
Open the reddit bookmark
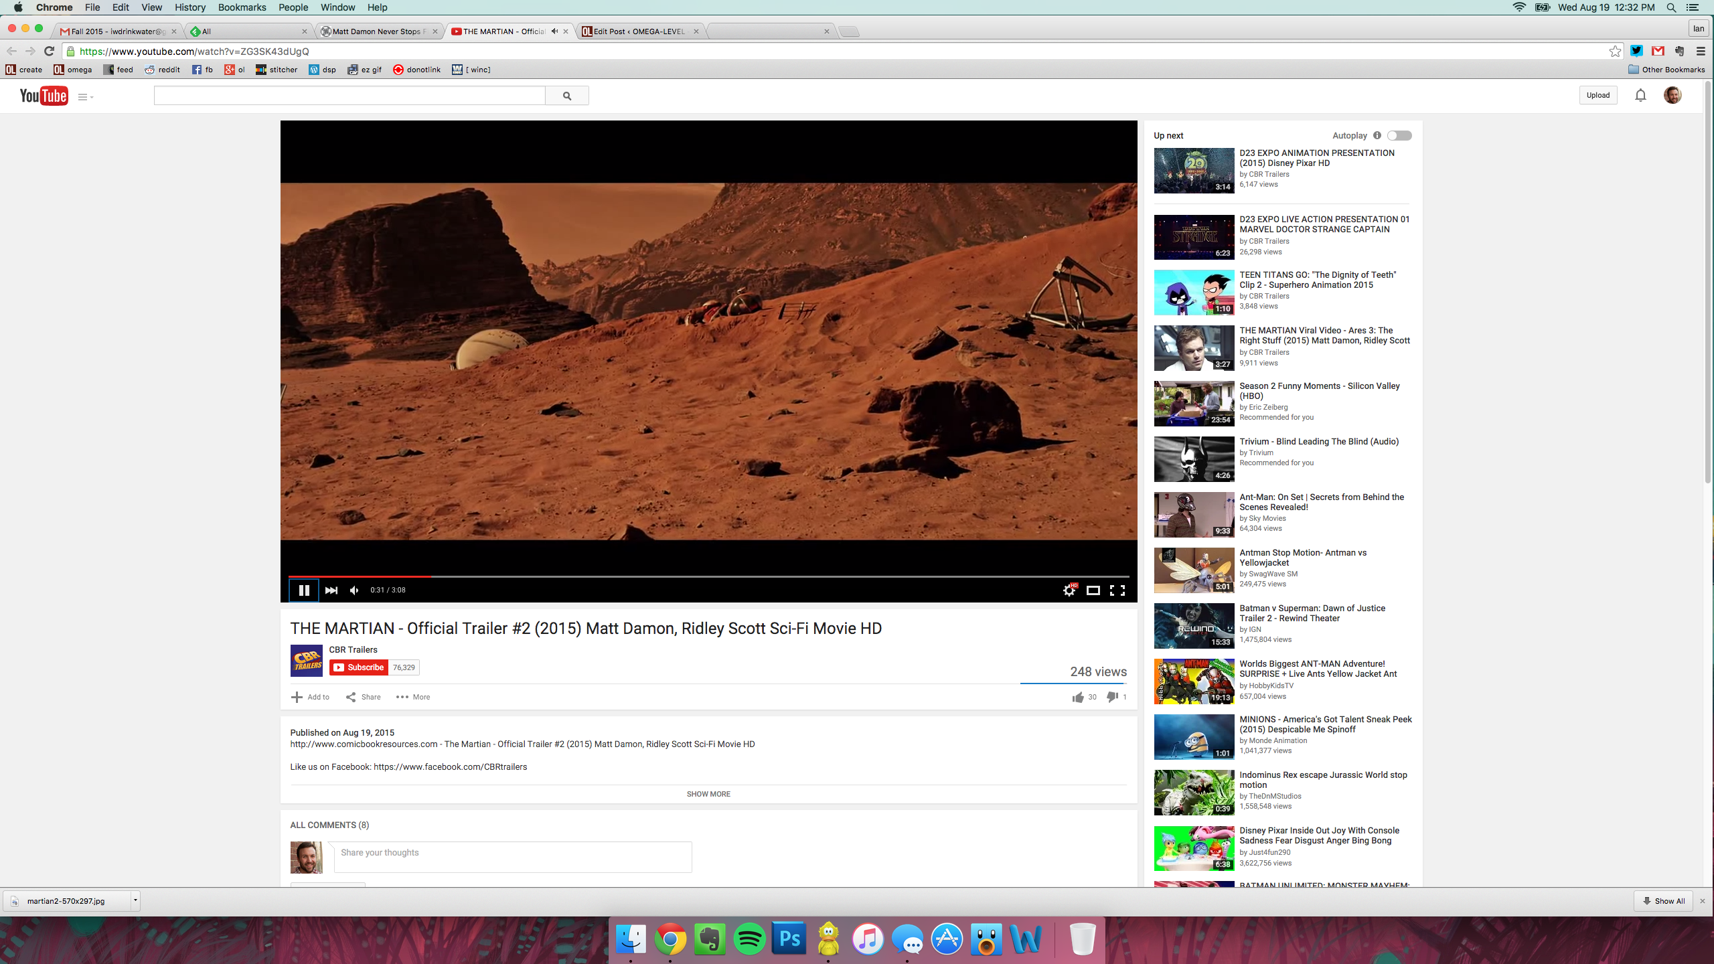coord(163,70)
